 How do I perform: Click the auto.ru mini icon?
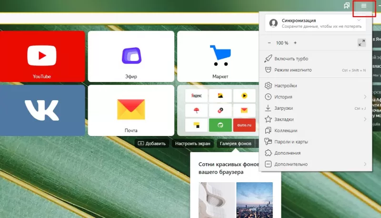tap(244, 125)
